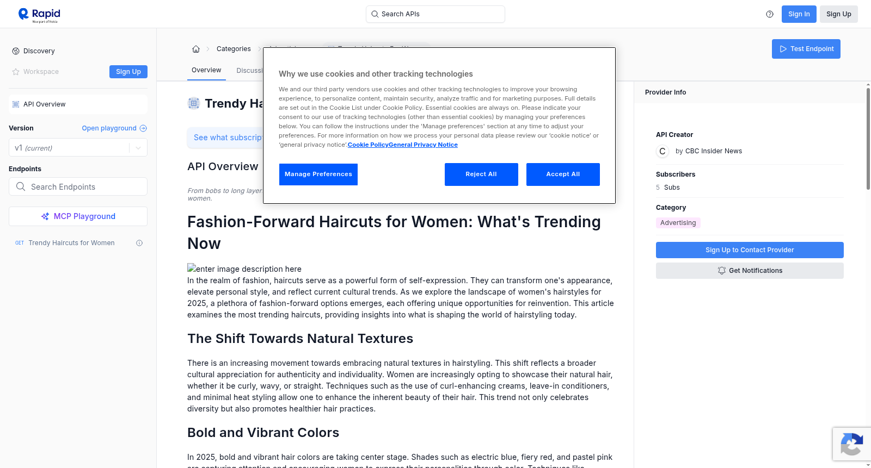Click the sparkle icon on MCP Playground

(45, 216)
